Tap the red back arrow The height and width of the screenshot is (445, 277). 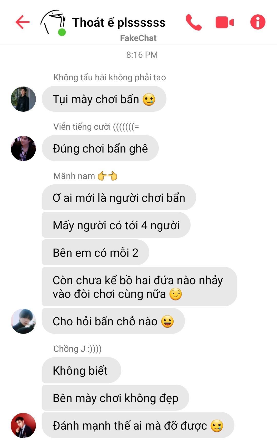coord(23,22)
